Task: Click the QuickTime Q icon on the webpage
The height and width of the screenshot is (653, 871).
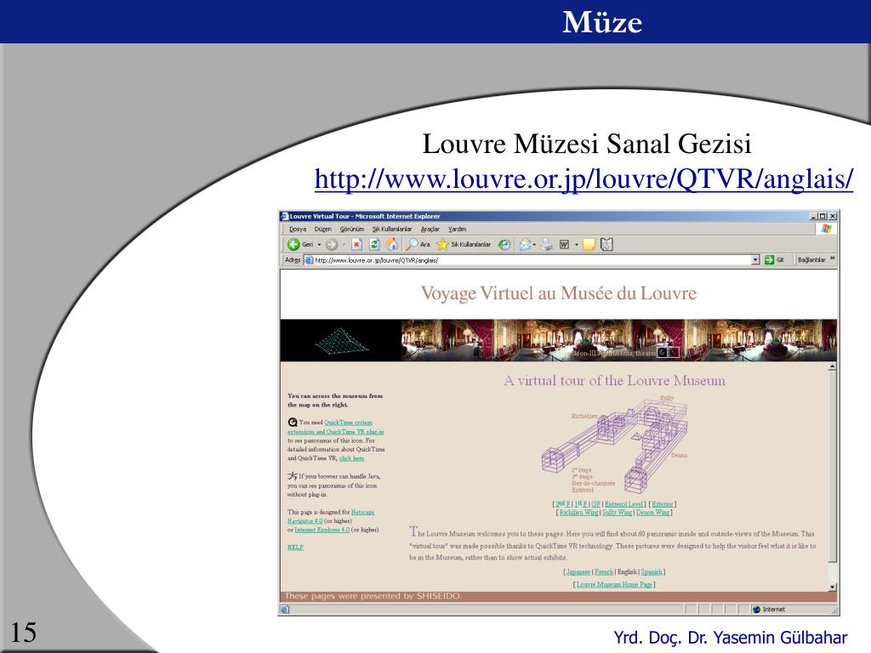Action: click(293, 423)
